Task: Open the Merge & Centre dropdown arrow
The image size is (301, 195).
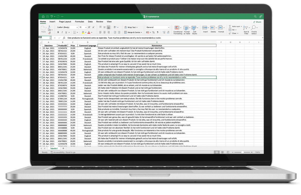Action: coord(142,32)
